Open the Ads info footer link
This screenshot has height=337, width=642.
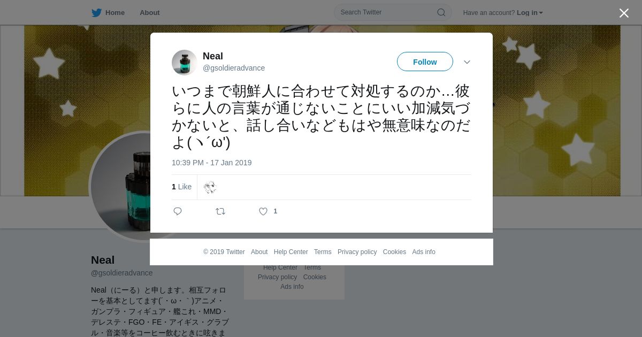click(424, 252)
